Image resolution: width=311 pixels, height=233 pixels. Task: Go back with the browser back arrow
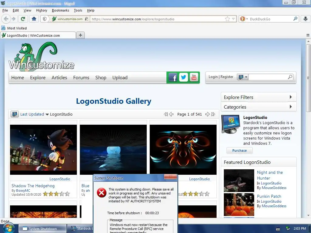click(6, 19)
